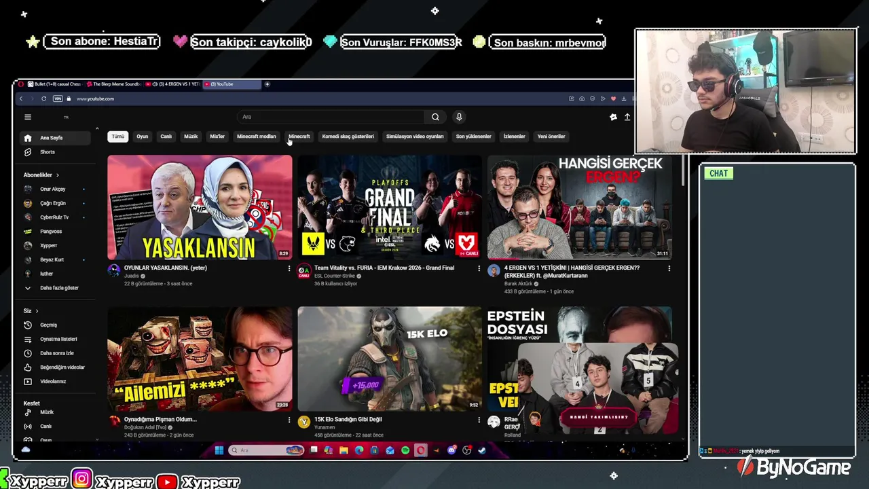Play the 15K ELO video thumbnail
Screen dimensions: 869x489
pyautogui.click(x=390, y=359)
